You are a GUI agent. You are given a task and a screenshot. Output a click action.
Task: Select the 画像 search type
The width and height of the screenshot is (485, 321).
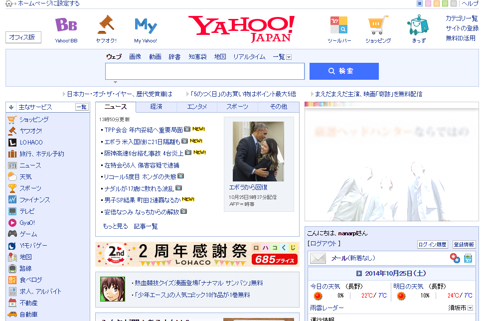coord(135,57)
